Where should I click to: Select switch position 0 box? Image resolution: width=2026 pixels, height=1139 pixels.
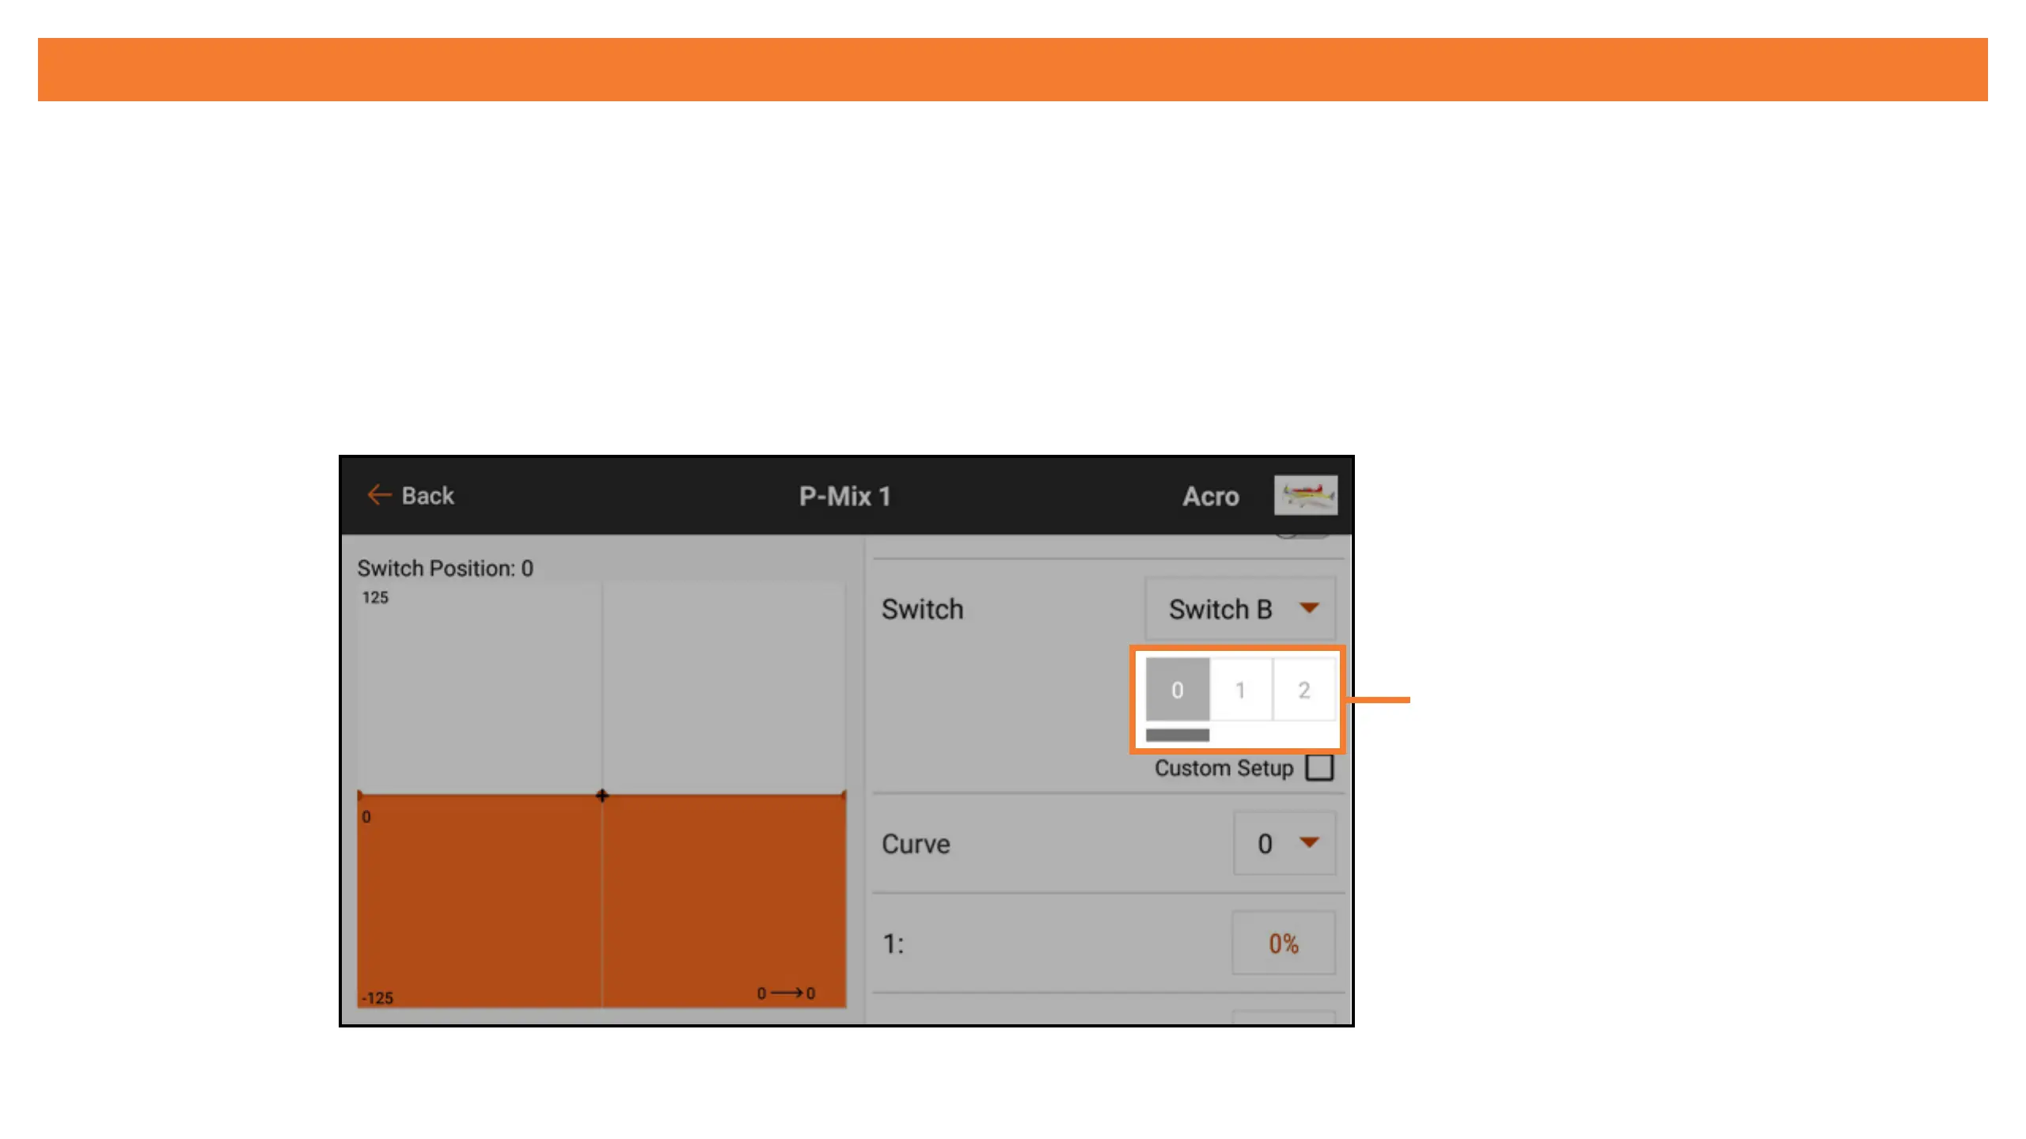(1178, 690)
